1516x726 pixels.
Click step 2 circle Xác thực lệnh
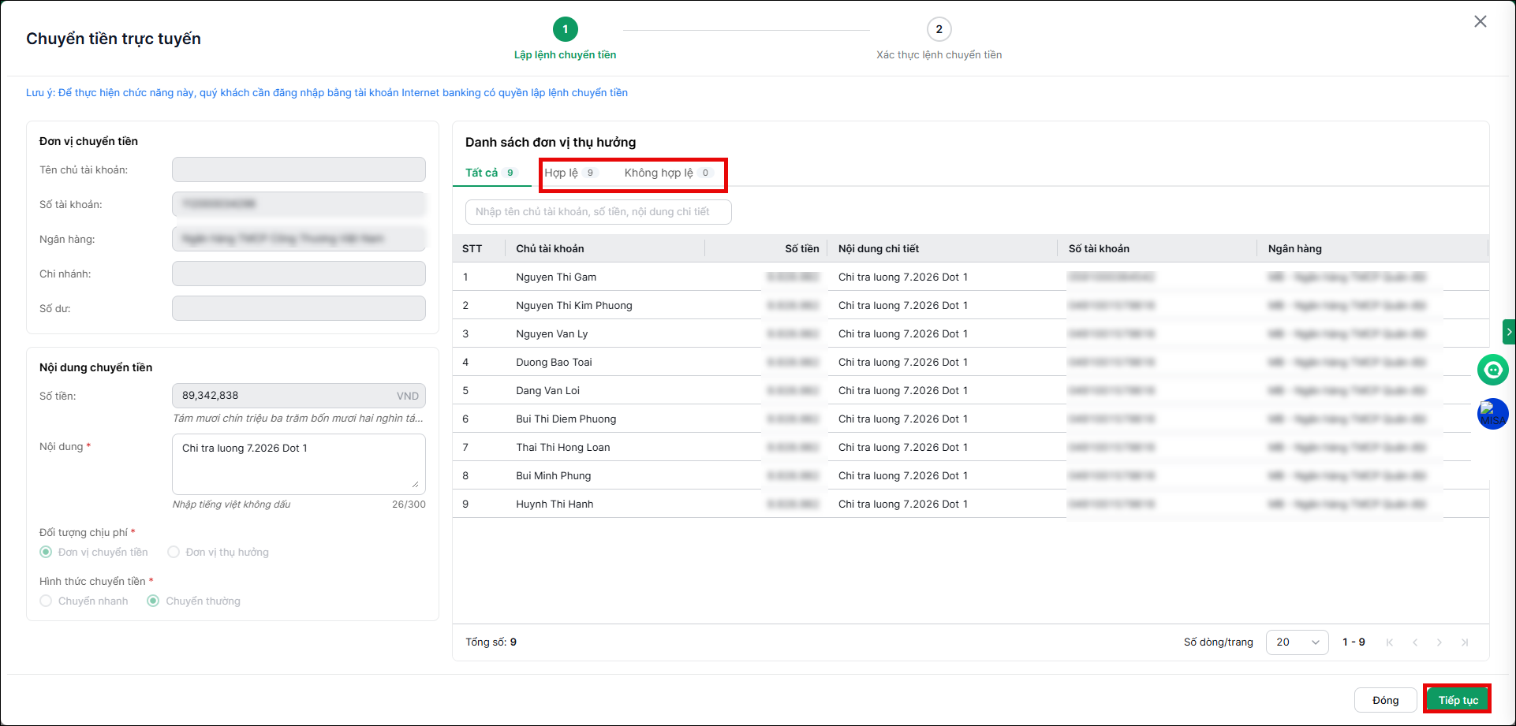click(939, 29)
